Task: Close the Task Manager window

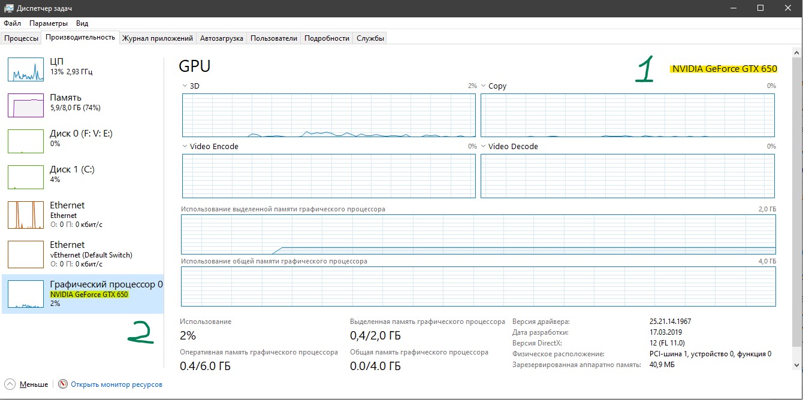Action: 788,8
